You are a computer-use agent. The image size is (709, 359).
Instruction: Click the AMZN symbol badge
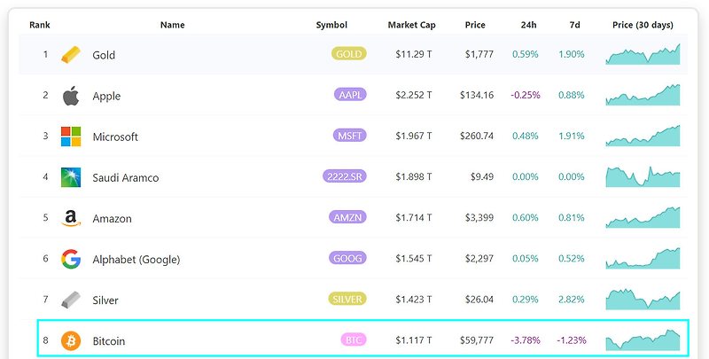[347, 217]
